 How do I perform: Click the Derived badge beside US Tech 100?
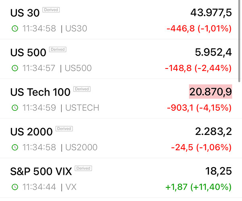click(x=82, y=89)
